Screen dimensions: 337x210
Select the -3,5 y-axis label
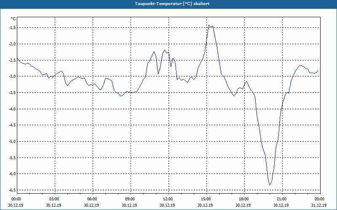12,92
